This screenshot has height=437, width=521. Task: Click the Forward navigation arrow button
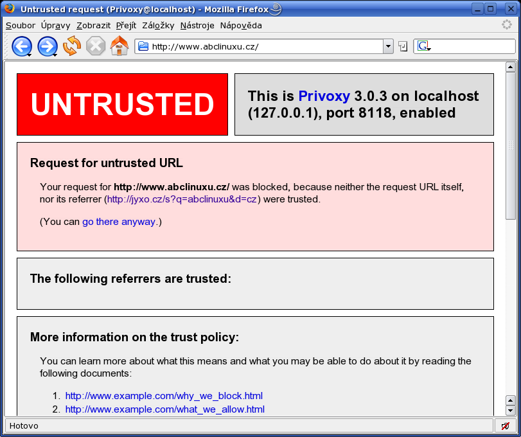[46, 46]
